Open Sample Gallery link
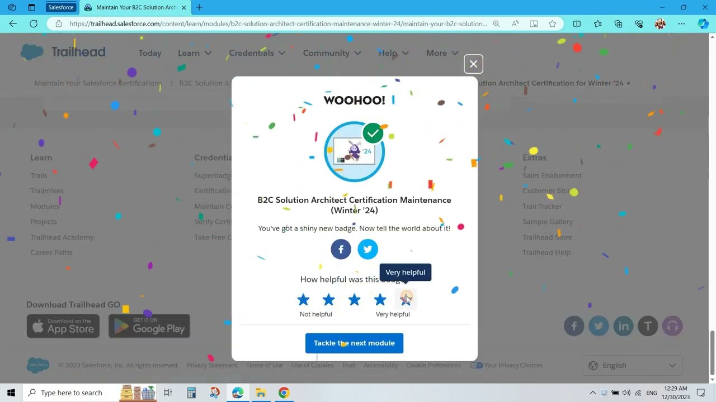This screenshot has width=716, height=402. (548, 222)
